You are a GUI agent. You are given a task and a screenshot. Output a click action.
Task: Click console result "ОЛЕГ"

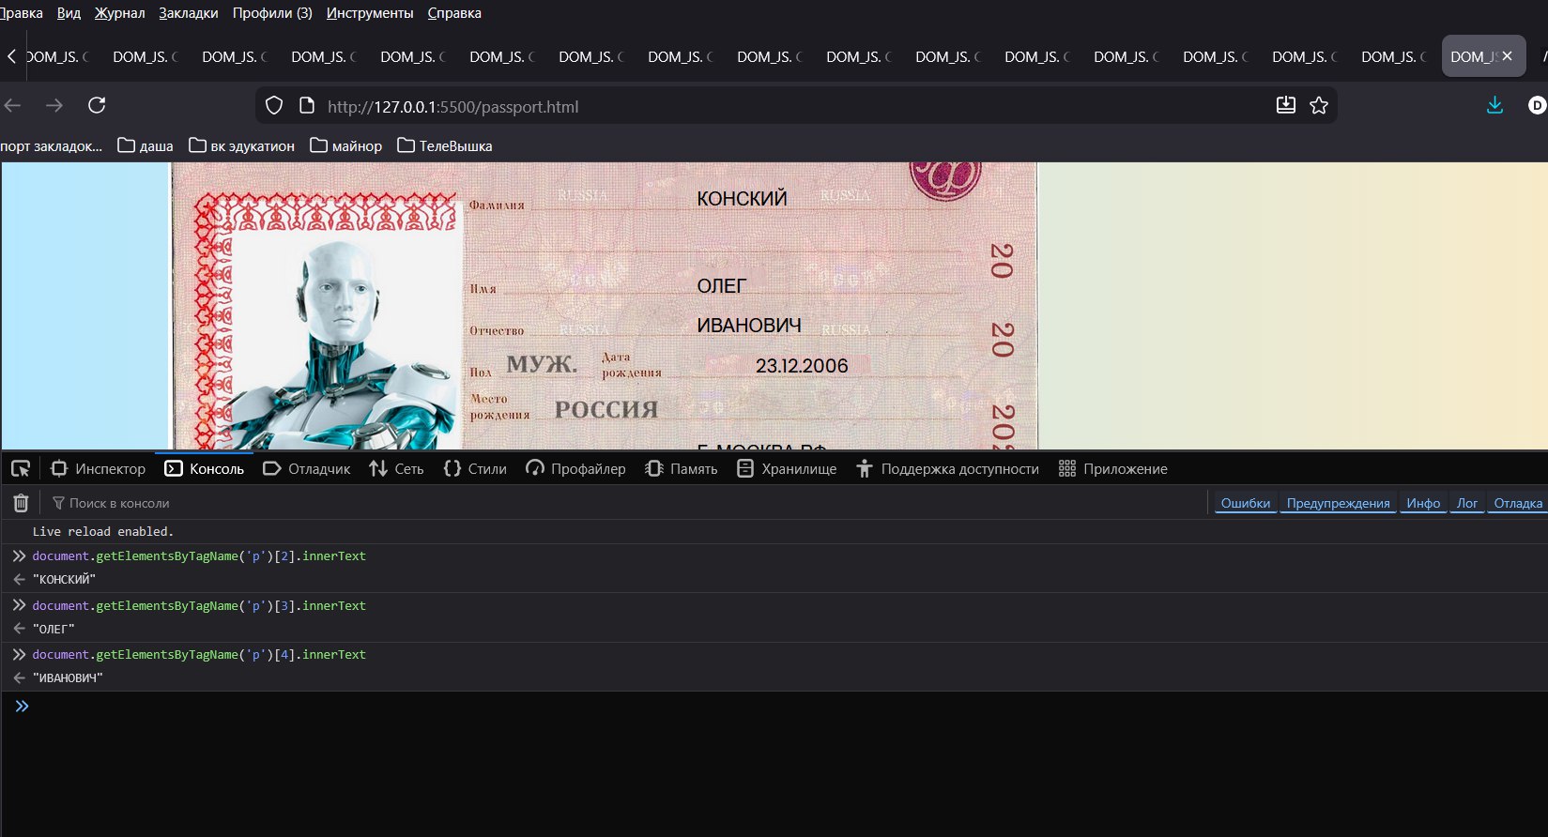(54, 629)
